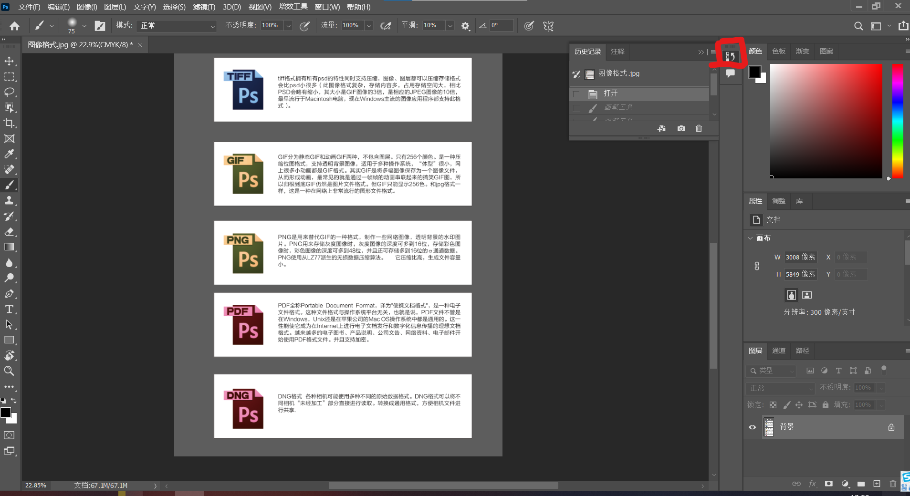Toggle pressure for size
The height and width of the screenshot is (496, 910).
point(529,26)
